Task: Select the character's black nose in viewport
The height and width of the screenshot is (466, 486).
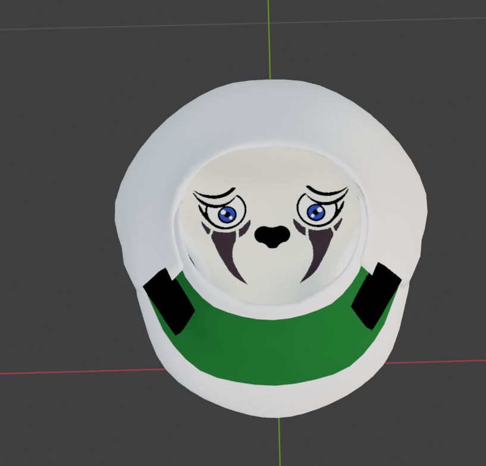Action: (272, 237)
